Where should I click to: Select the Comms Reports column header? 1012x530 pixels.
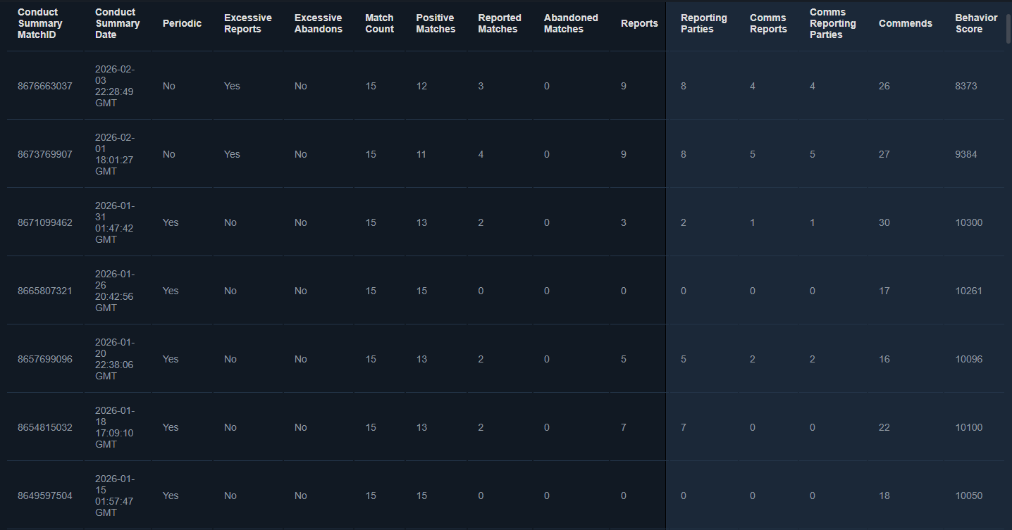(x=768, y=23)
